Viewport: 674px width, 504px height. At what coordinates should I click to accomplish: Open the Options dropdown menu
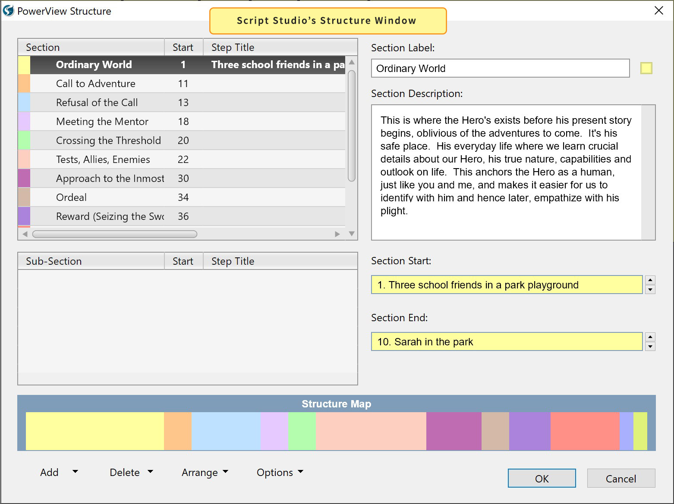280,472
